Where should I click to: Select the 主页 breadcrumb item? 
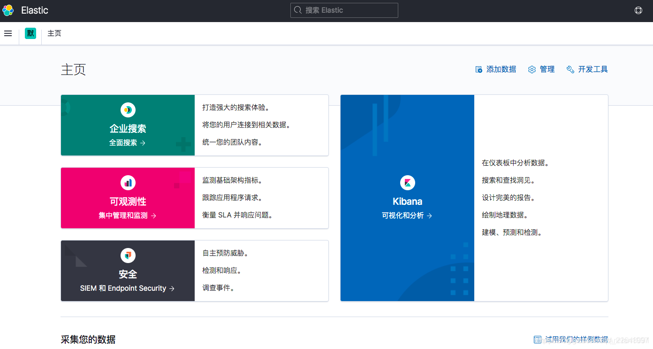pos(54,33)
